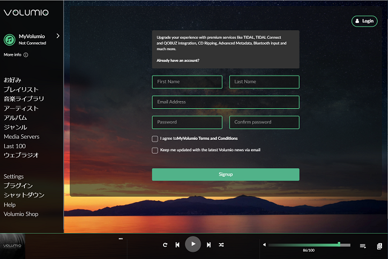Open アルバム albums menu item

coord(15,117)
